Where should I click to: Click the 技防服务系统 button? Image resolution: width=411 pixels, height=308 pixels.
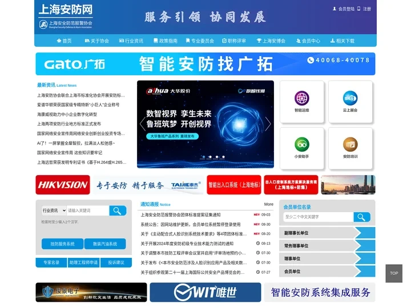pos(62,244)
